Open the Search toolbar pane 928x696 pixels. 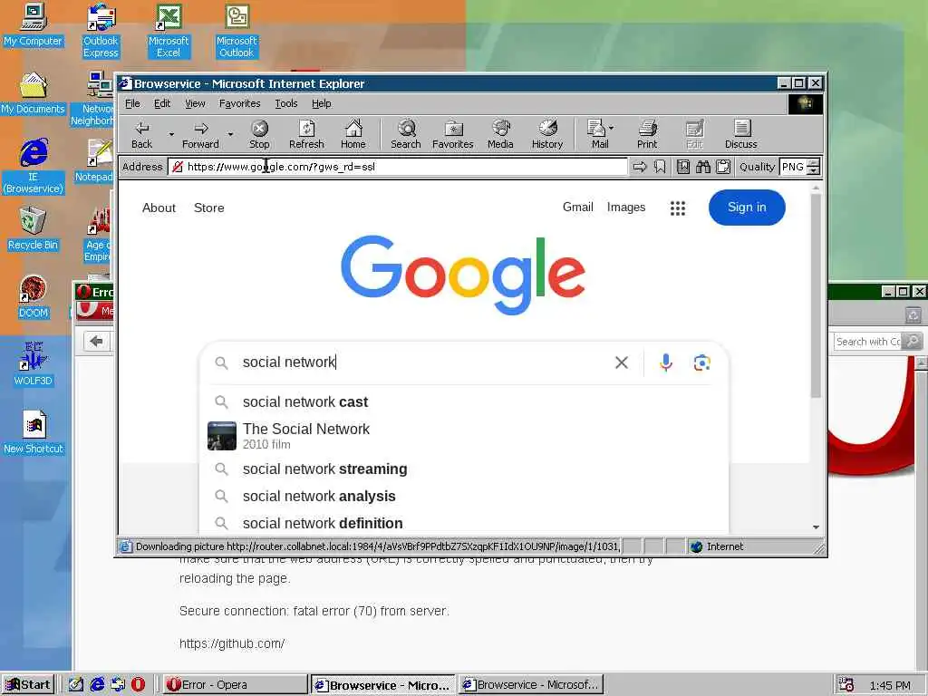406,134
